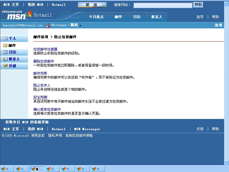Open the sixth MSN taskbar window

(x=83, y=169)
